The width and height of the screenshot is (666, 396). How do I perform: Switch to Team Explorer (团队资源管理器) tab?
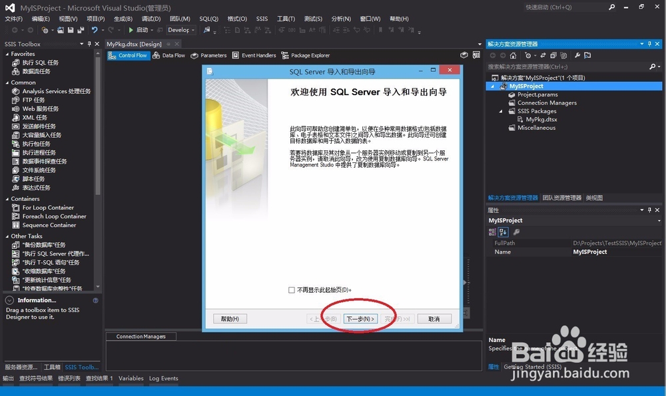click(x=561, y=198)
